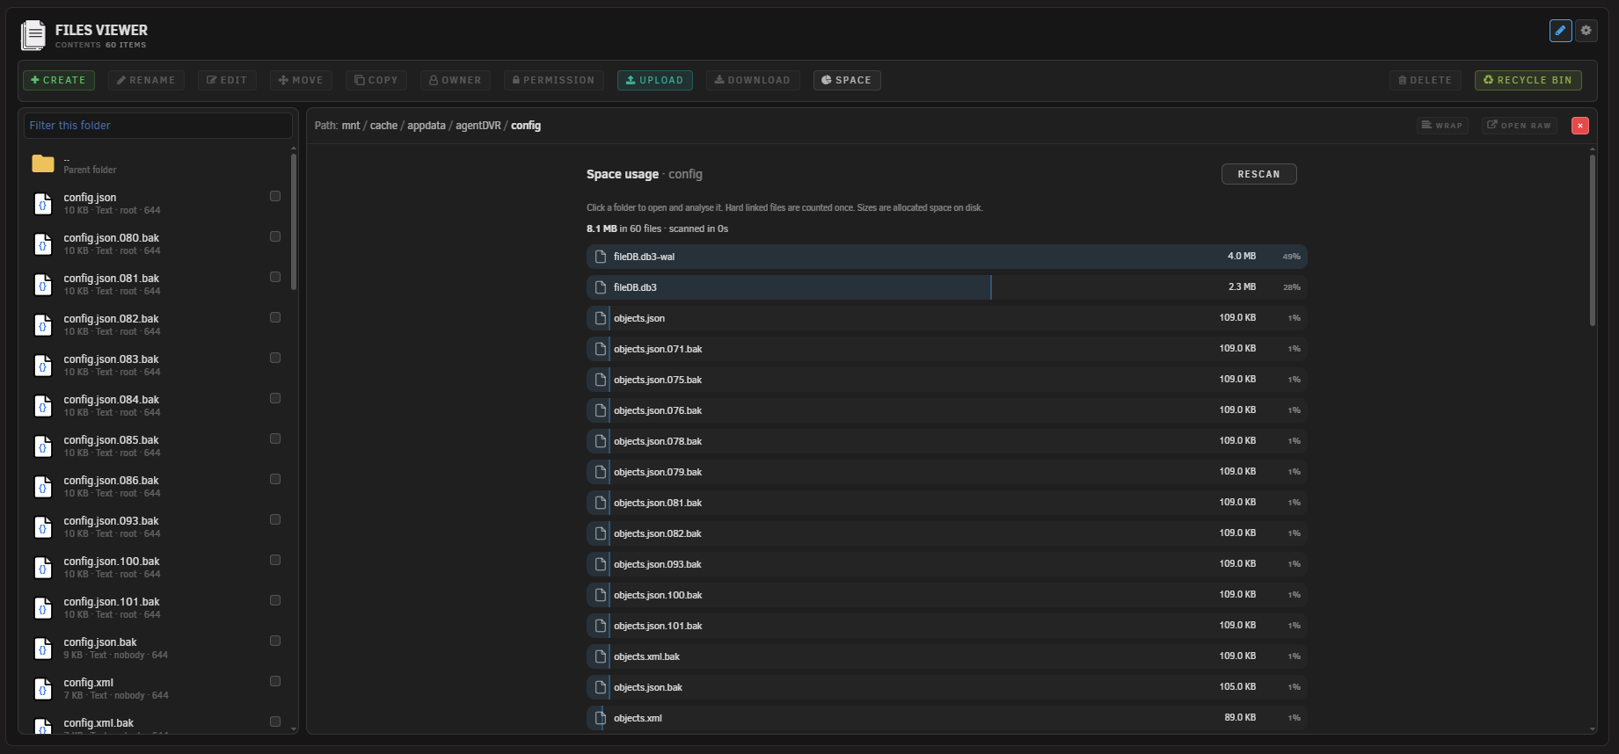
Task: Click the Filter this folder input
Action: click(x=158, y=126)
